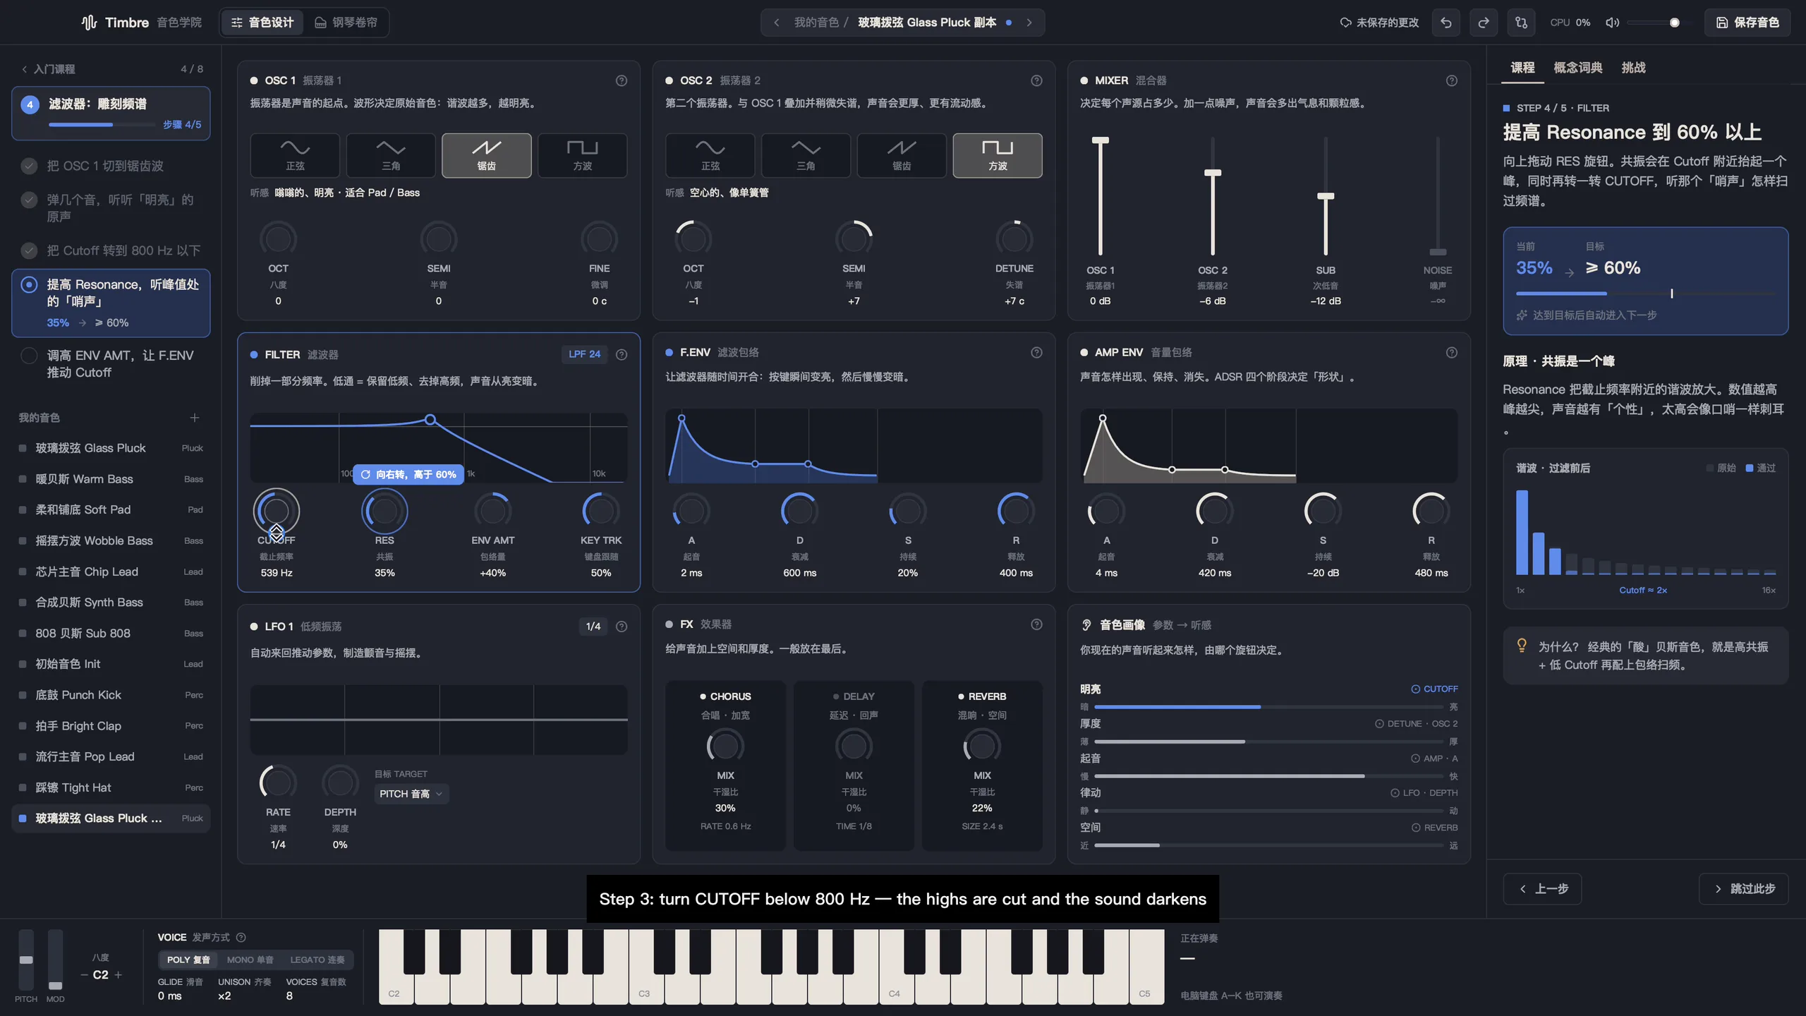Click the 保存音色 save button
The image size is (1806, 1016).
(x=1747, y=23)
